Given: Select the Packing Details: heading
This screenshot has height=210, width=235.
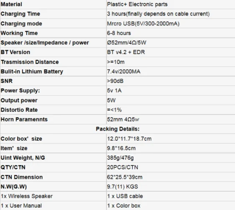Looking at the screenshot, I should (x=118, y=129).
